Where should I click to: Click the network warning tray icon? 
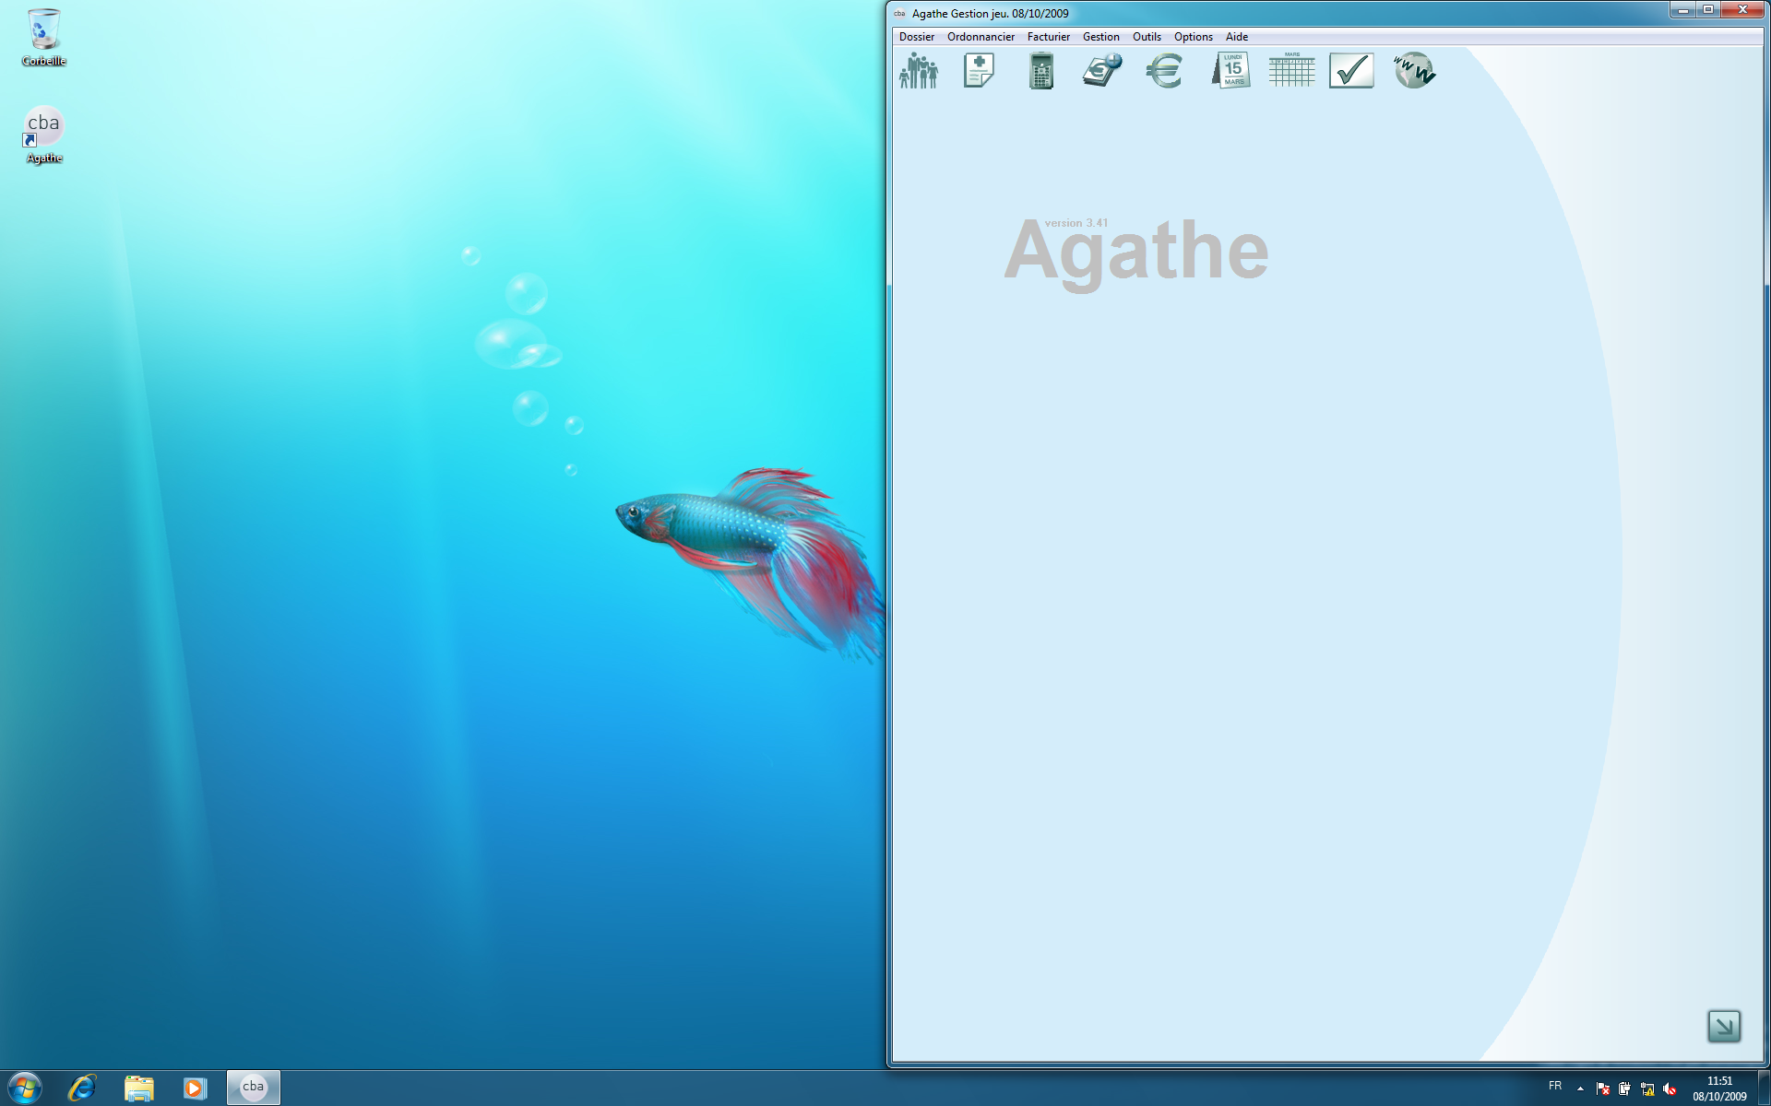(1647, 1088)
